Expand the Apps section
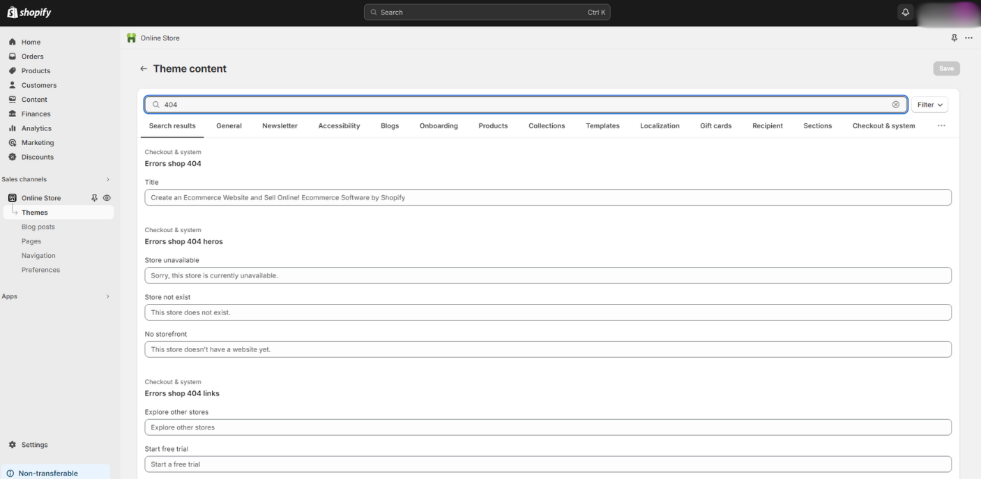 click(x=107, y=296)
